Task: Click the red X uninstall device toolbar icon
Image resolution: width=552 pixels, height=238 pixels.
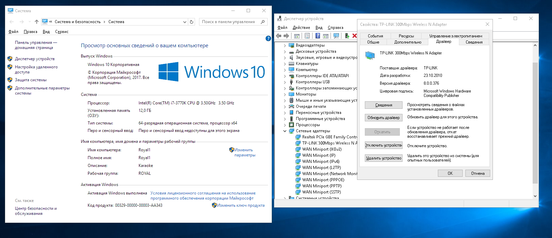Action: (x=355, y=36)
